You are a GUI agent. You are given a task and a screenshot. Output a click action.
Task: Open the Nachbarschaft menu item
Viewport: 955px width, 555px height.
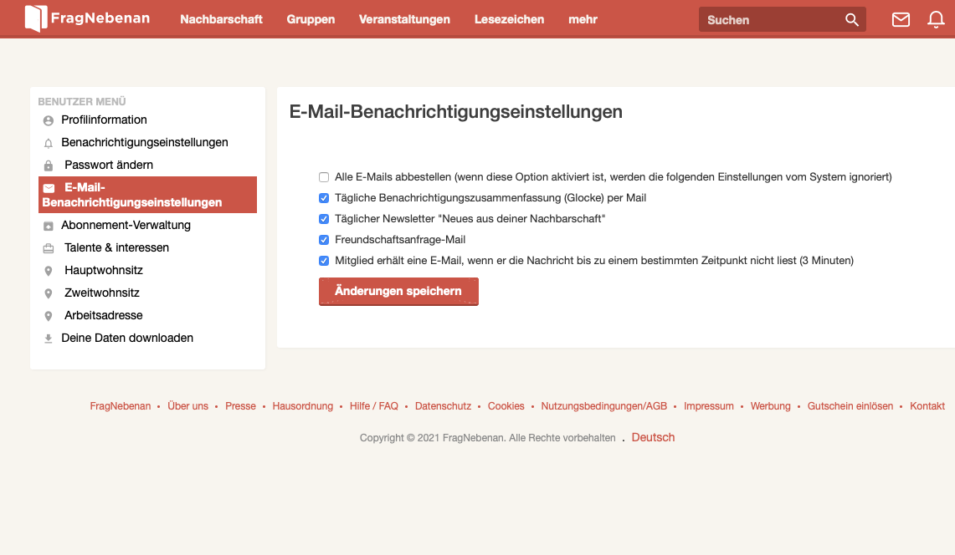tap(221, 19)
